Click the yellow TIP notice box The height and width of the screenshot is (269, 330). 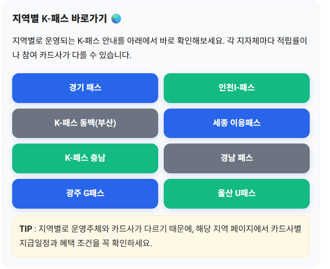(x=161, y=235)
